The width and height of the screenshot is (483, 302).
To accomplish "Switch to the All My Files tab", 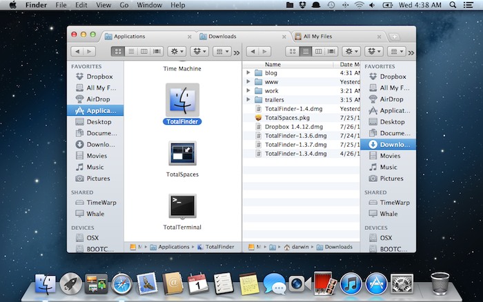I will (317, 36).
